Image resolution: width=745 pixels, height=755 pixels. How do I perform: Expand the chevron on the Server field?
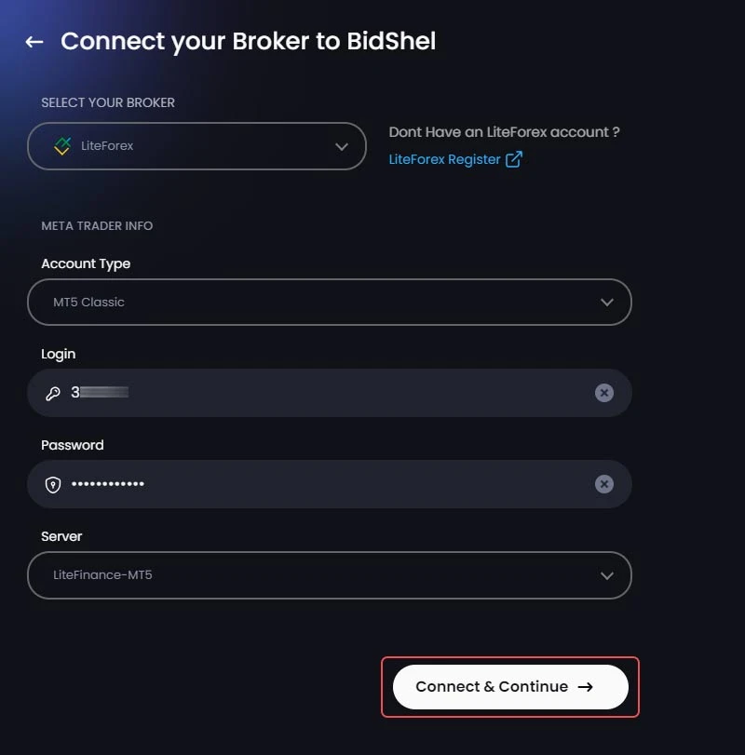(x=607, y=575)
